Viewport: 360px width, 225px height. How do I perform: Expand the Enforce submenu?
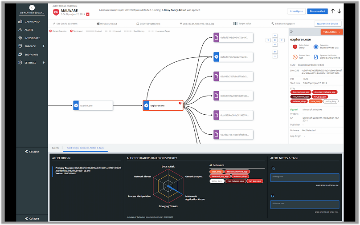click(x=44, y=46)
